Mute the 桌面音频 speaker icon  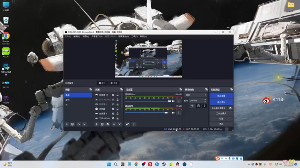(173, 113)
